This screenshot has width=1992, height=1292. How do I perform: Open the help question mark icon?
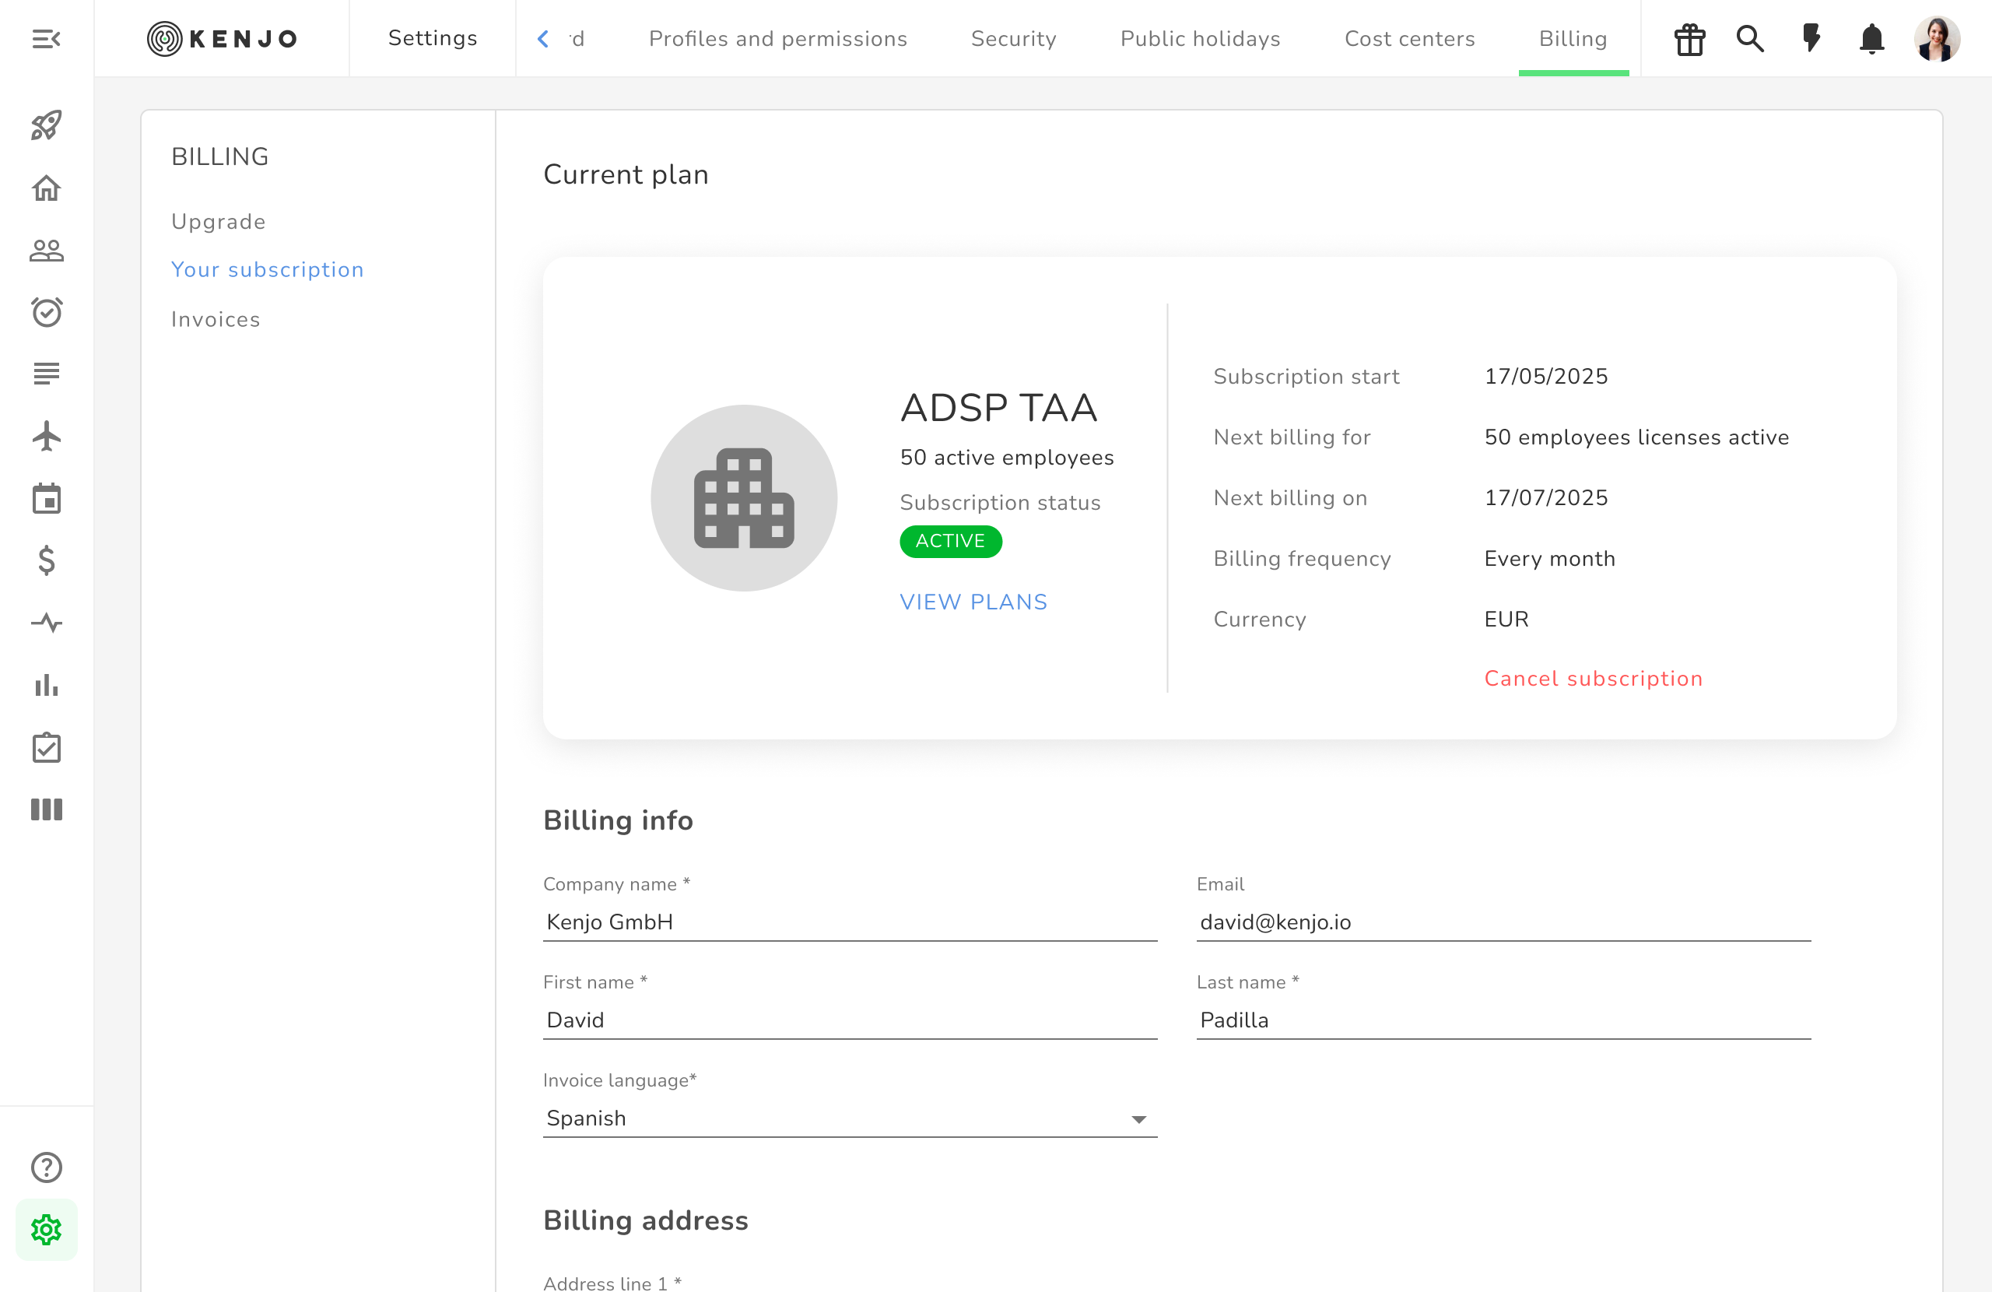(x=46, y=1167)
